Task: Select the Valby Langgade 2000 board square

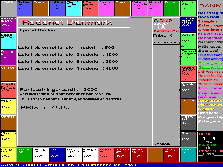Action: (139, 8)
